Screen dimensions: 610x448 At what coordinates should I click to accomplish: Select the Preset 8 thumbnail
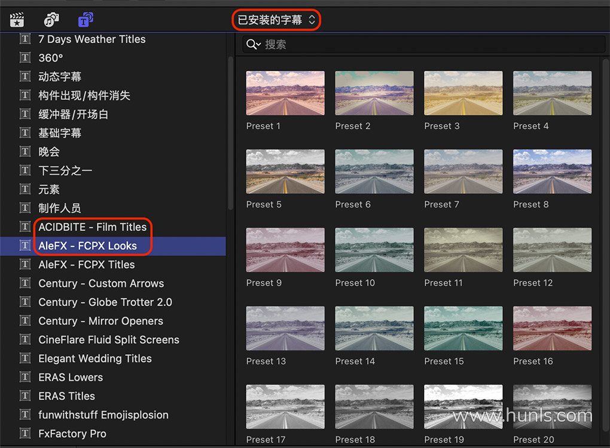point(553,172)
